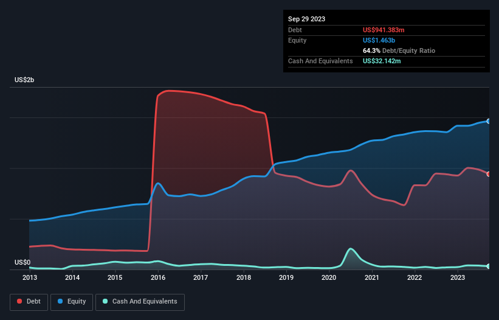The image size is (499, 320).
Task: Click the Equity label in tooltip
Action: coord(297,40)
